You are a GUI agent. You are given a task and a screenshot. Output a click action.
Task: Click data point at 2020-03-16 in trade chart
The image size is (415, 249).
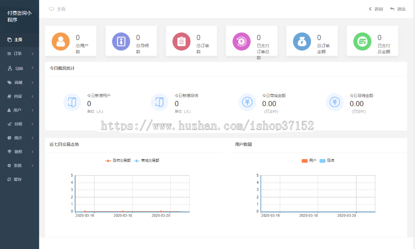point(85,212)
